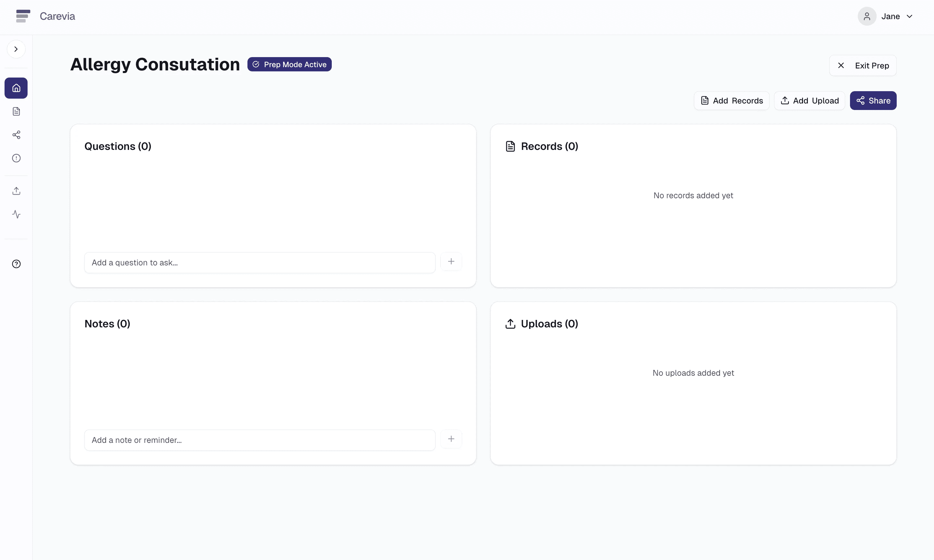
Task: Click the Questions (0) heading
Action: tap(118, 146)
